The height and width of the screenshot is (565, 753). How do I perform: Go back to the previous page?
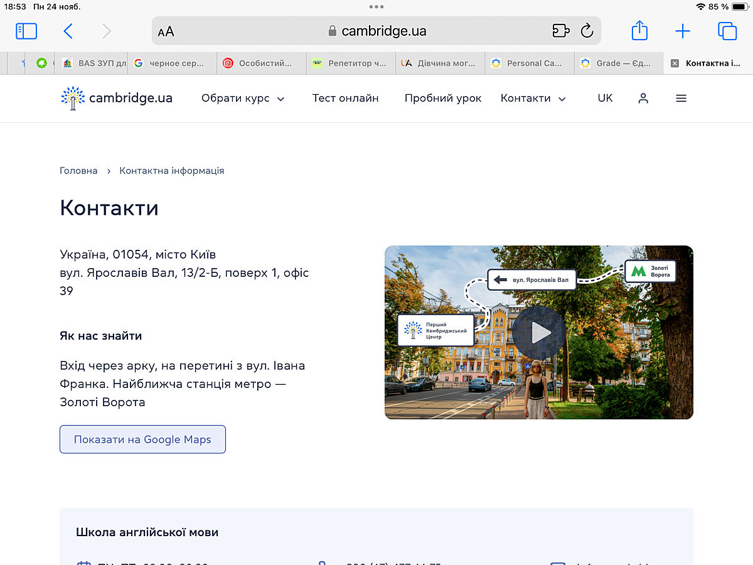point(68,31)
